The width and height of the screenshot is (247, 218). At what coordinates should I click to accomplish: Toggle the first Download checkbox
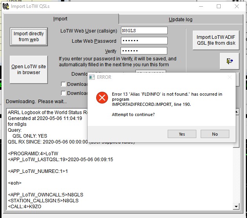pyautogui.click(x=63, y=84)
